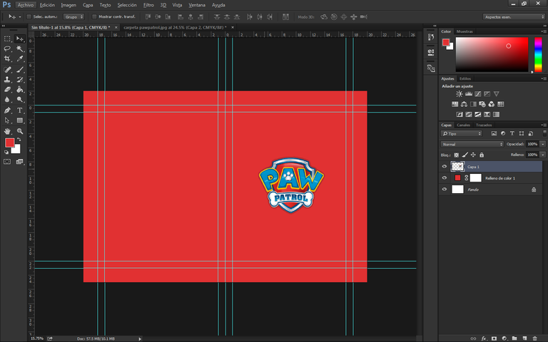Switch to the Canales tab
Image resolution: width=548 pixels, height=342 pixels.
click(463, 125)
